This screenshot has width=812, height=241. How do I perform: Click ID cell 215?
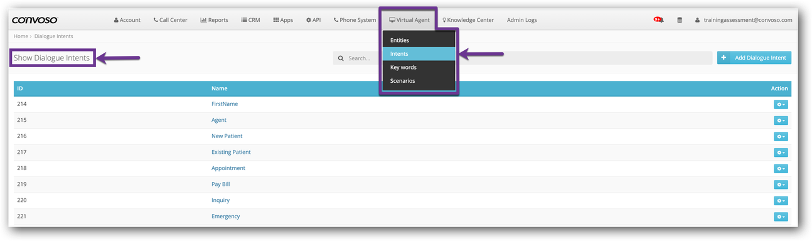coord(22,120)
